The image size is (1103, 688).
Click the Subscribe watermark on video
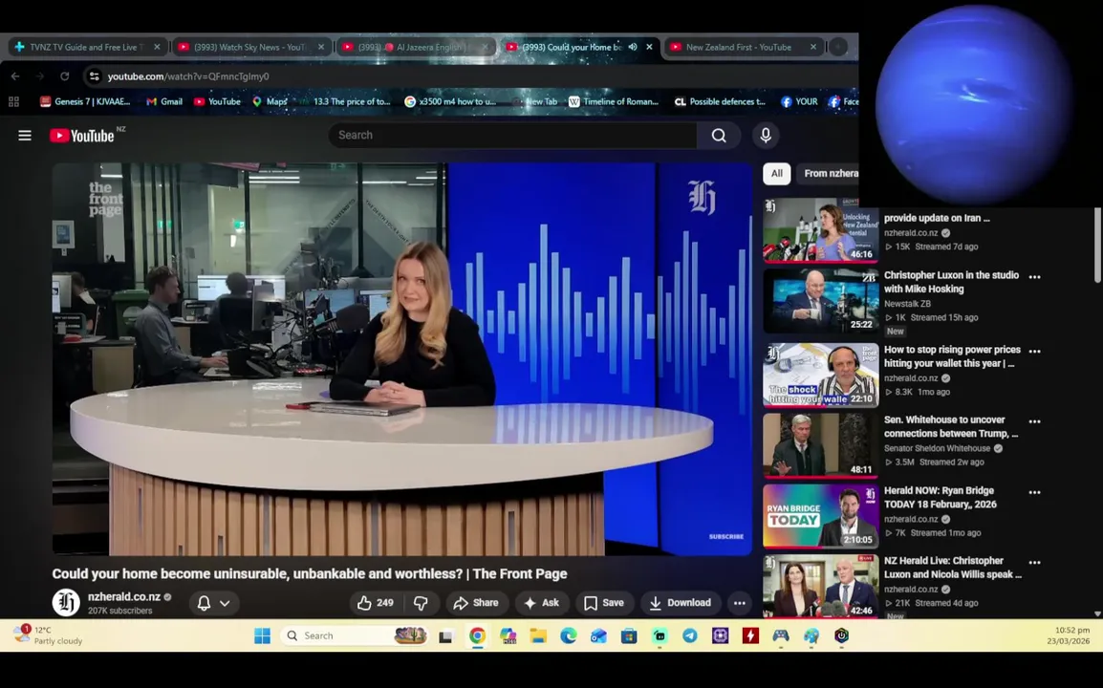coord(726,536)
